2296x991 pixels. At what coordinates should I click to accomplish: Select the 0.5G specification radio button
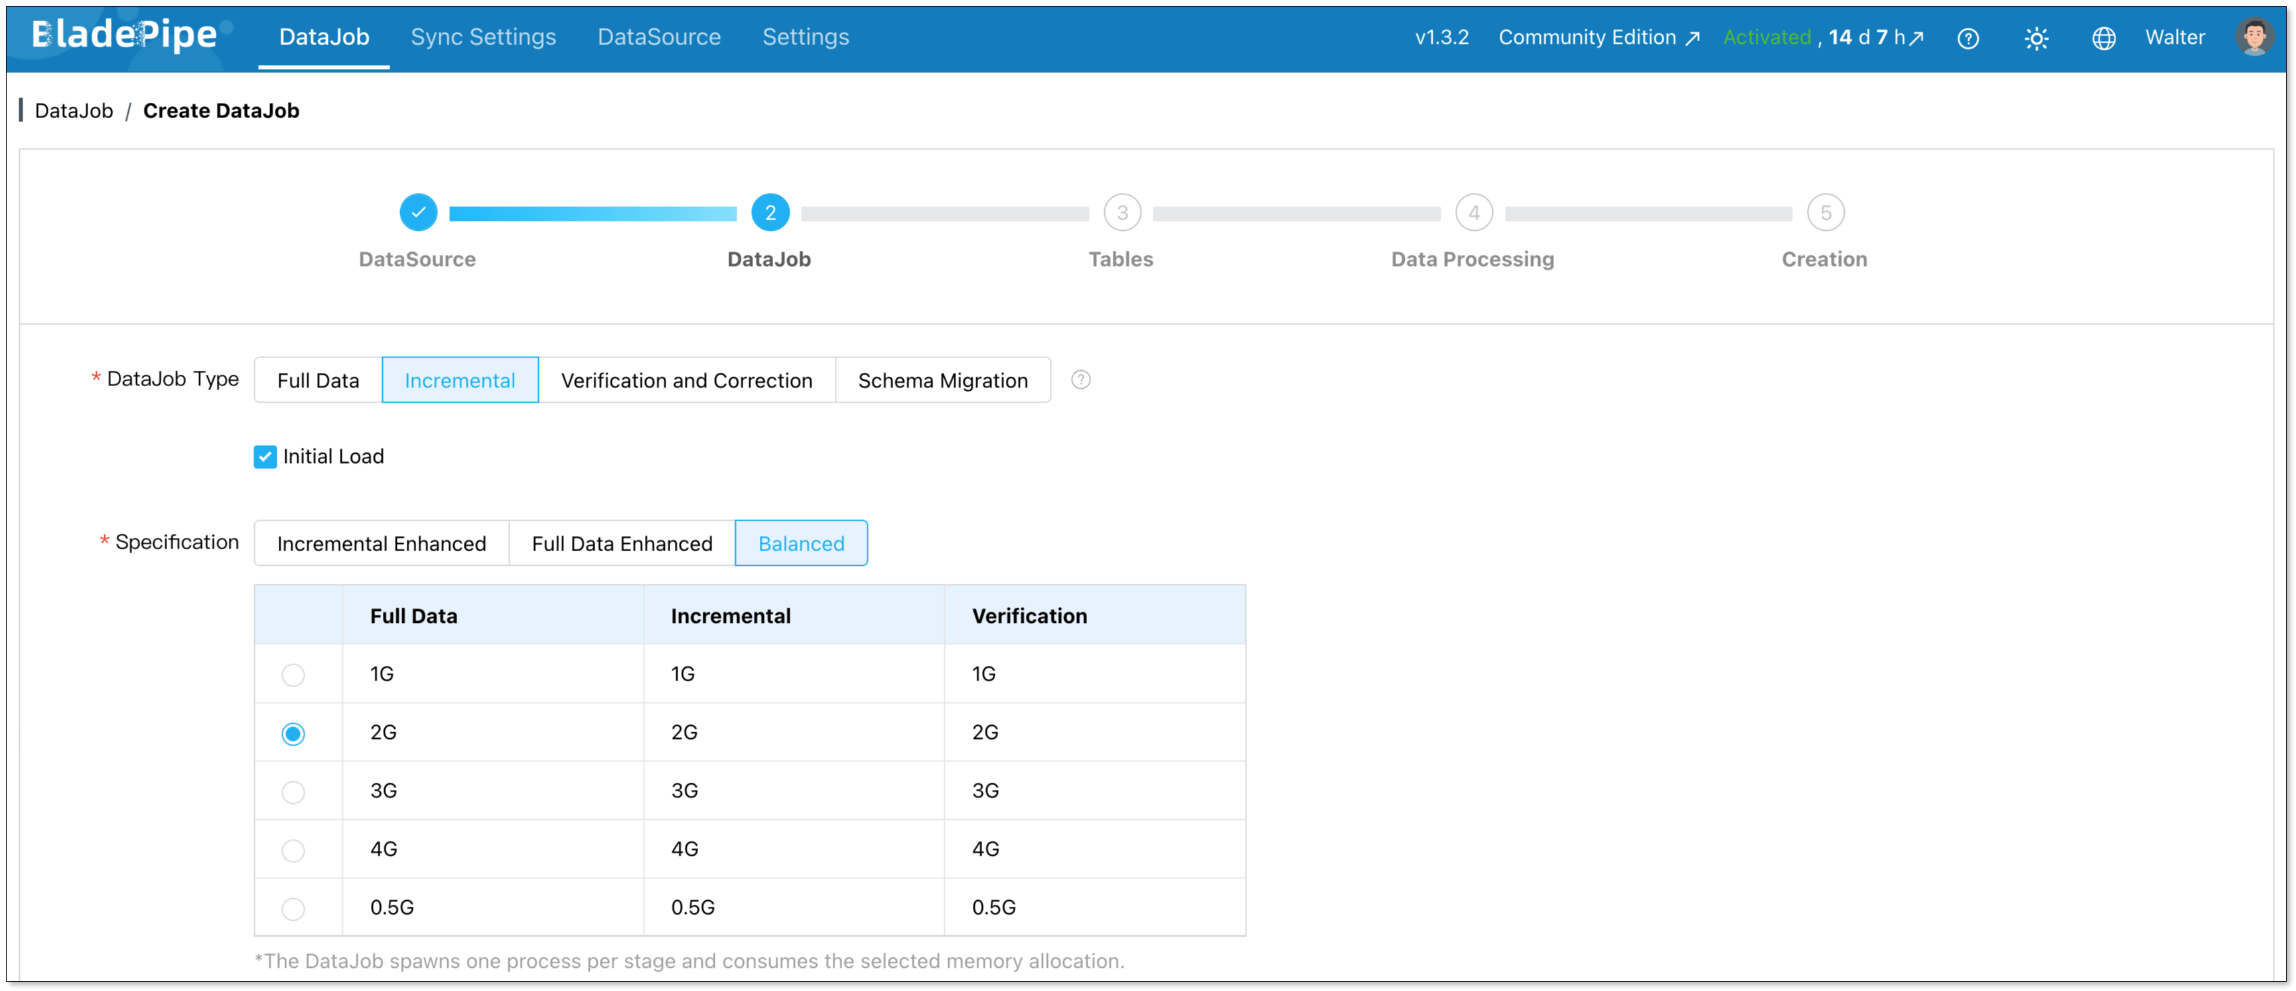tap(293, 908)
